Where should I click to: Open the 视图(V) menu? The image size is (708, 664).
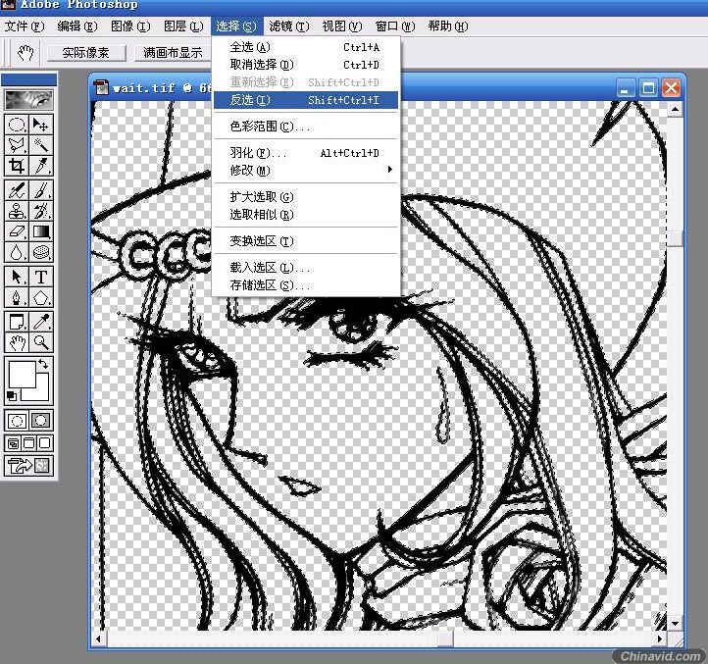pos(342,26)
